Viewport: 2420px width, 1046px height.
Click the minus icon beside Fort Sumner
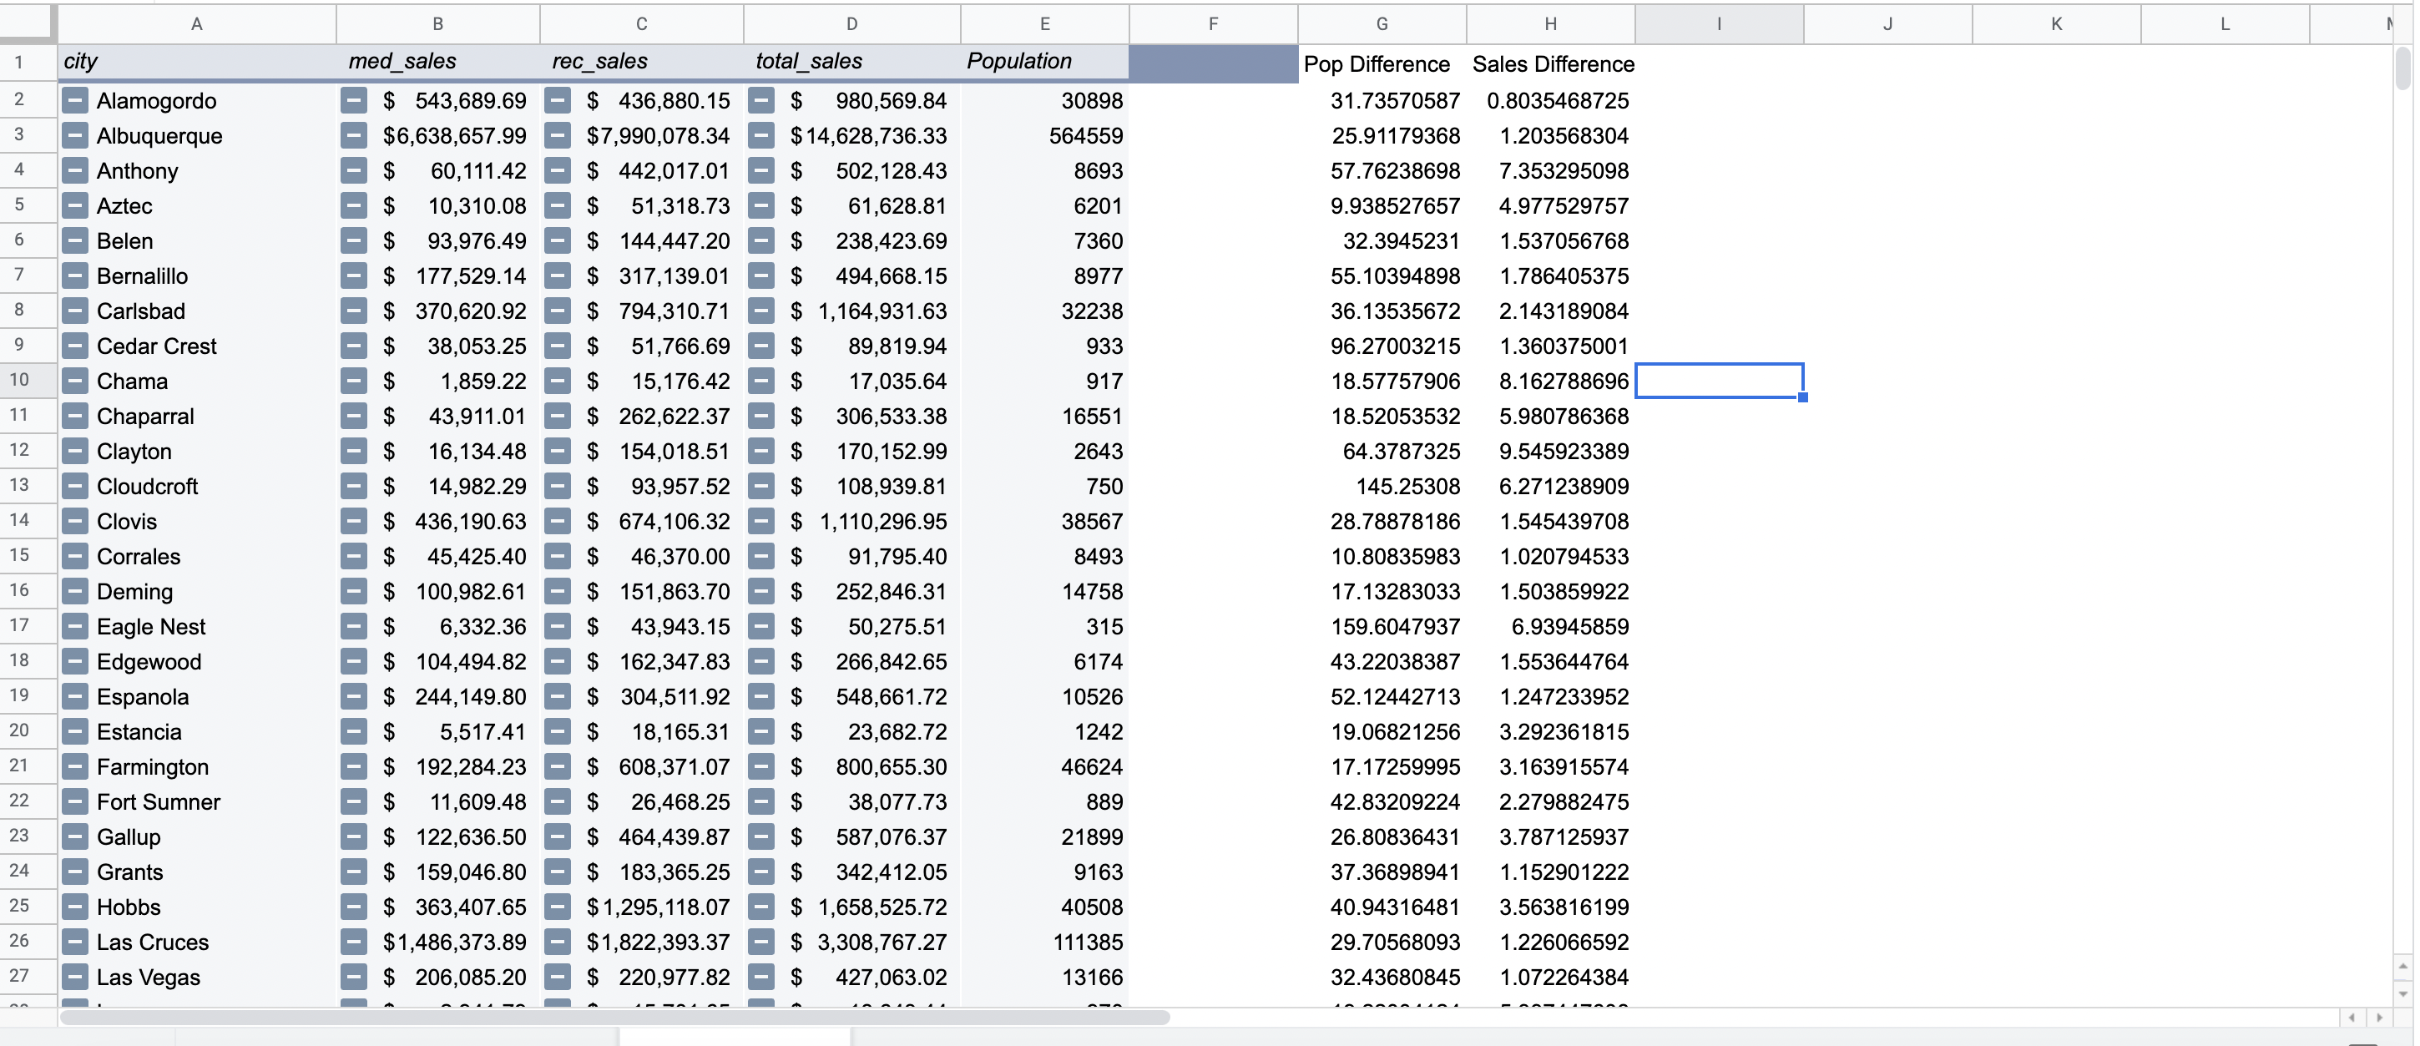coord(75,802)
